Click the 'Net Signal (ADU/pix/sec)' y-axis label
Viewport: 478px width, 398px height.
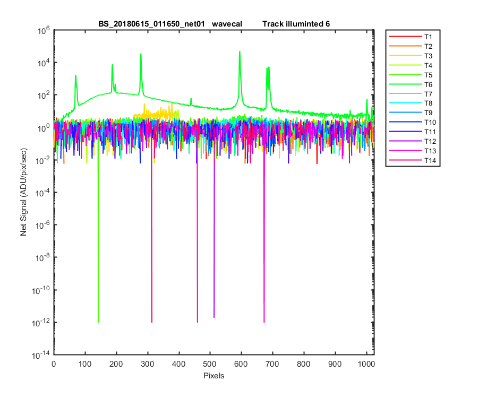pos(23,192)
